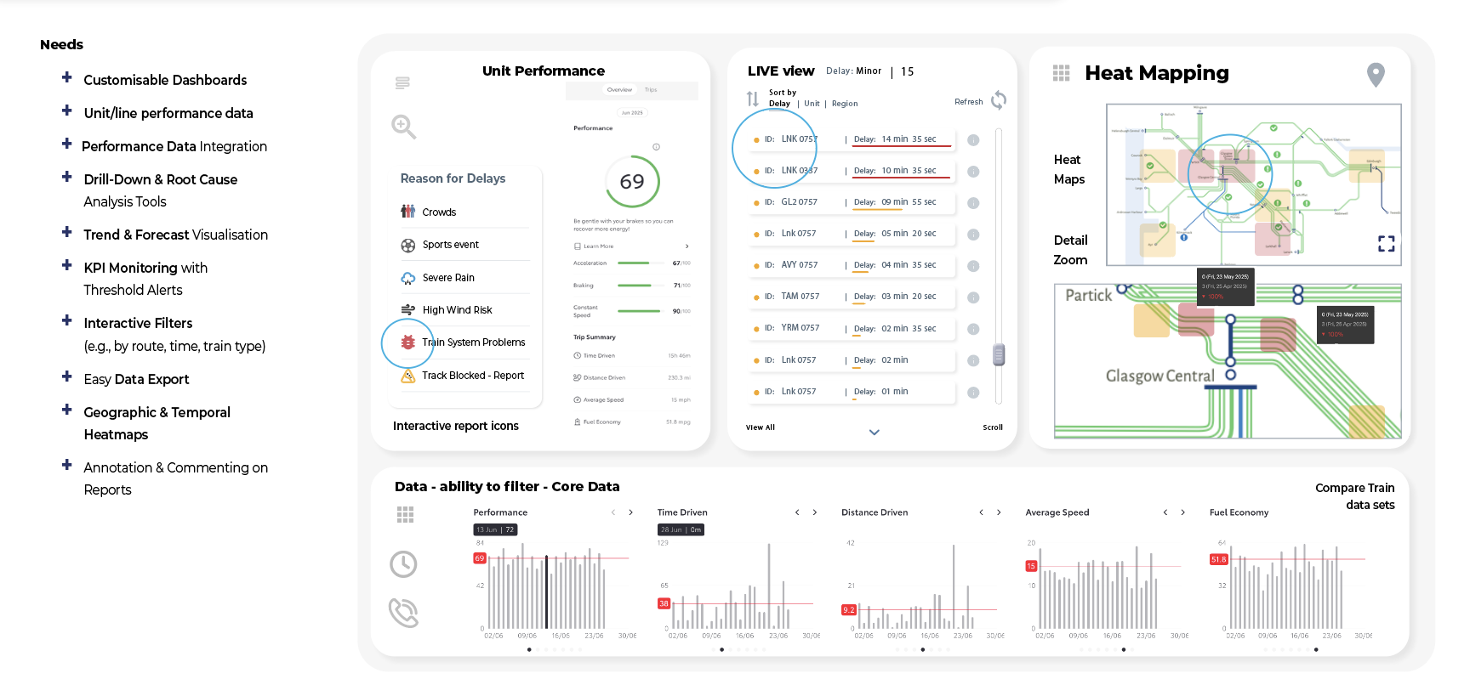
Task: Expand live view list with down chevron
Action: (874, 432)
